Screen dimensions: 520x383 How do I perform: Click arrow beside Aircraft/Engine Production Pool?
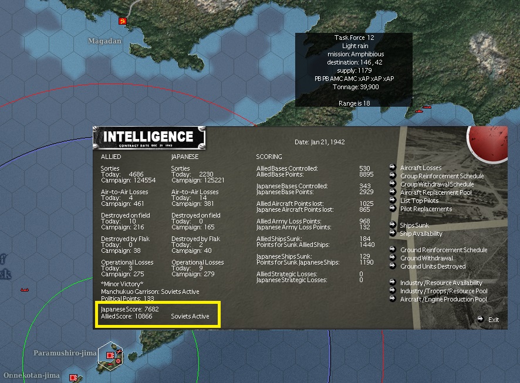click(x=393, y=299)
